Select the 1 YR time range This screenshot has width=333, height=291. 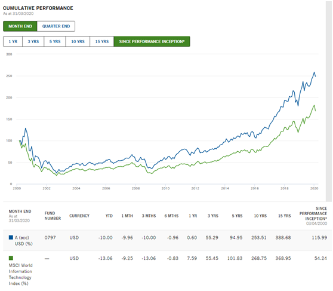tap(13, 41)
